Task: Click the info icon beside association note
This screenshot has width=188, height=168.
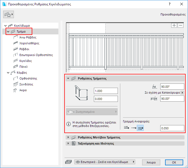Action: (x=69, y=124)
